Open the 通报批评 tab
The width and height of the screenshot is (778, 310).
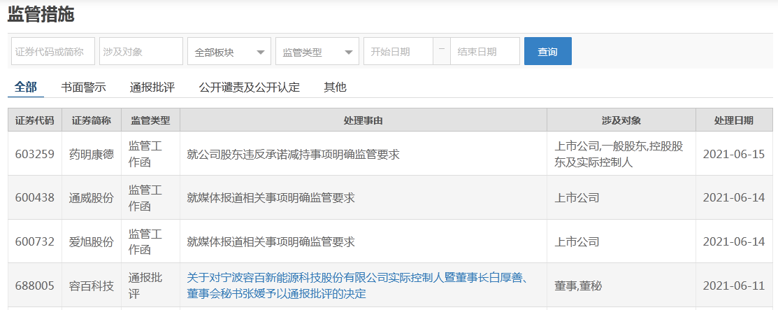pyautogui.click(x=152, y=87)
